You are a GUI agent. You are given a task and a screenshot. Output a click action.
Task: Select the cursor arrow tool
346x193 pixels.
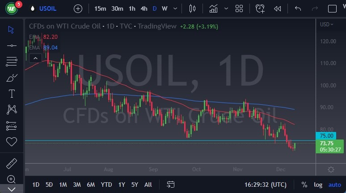coord(12,29)
